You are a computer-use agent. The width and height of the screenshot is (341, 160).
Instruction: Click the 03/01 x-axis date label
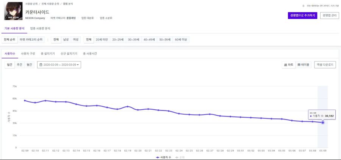click(x=241, y=151)
